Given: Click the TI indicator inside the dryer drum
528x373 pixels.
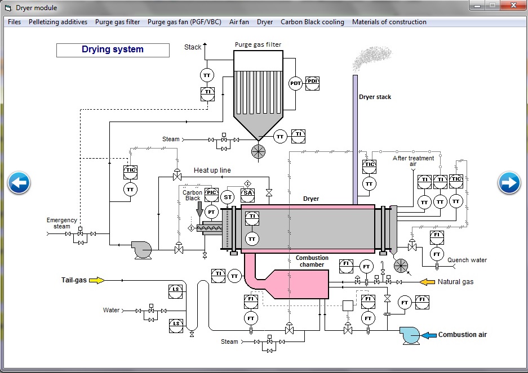Looking at the screenshot, I should pos(252,218).
